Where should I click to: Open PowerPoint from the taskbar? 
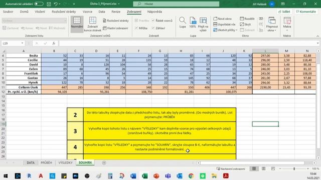[156, 175]
